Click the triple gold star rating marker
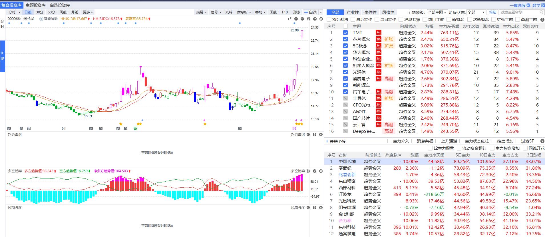The image size is (545, 237). (299, 124)
